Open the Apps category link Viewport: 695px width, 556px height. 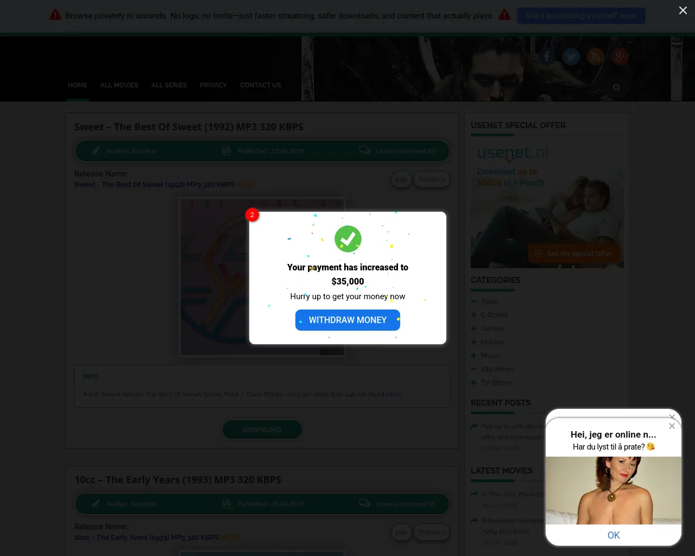[489, 301]
